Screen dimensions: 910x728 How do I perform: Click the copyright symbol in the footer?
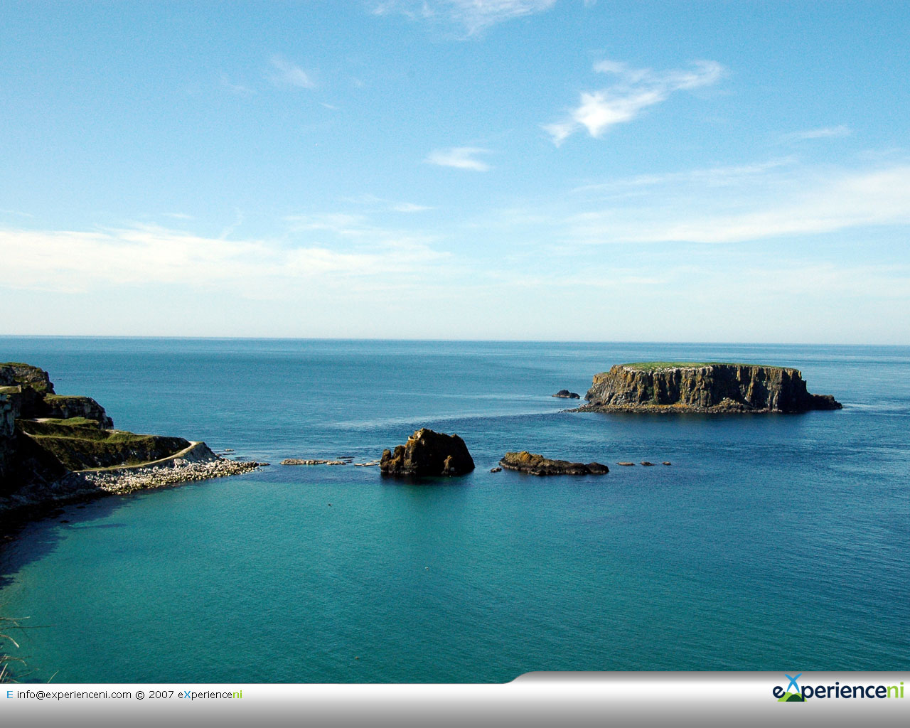click(x=140, y=695)
